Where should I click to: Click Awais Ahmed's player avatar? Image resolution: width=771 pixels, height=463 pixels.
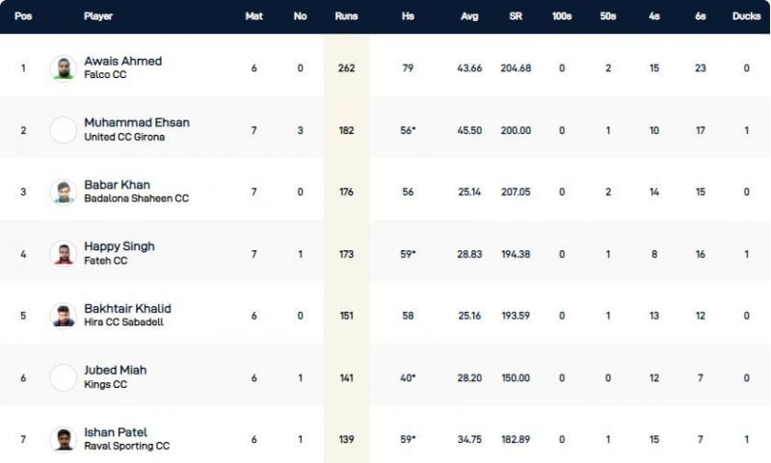coord(63,68)
